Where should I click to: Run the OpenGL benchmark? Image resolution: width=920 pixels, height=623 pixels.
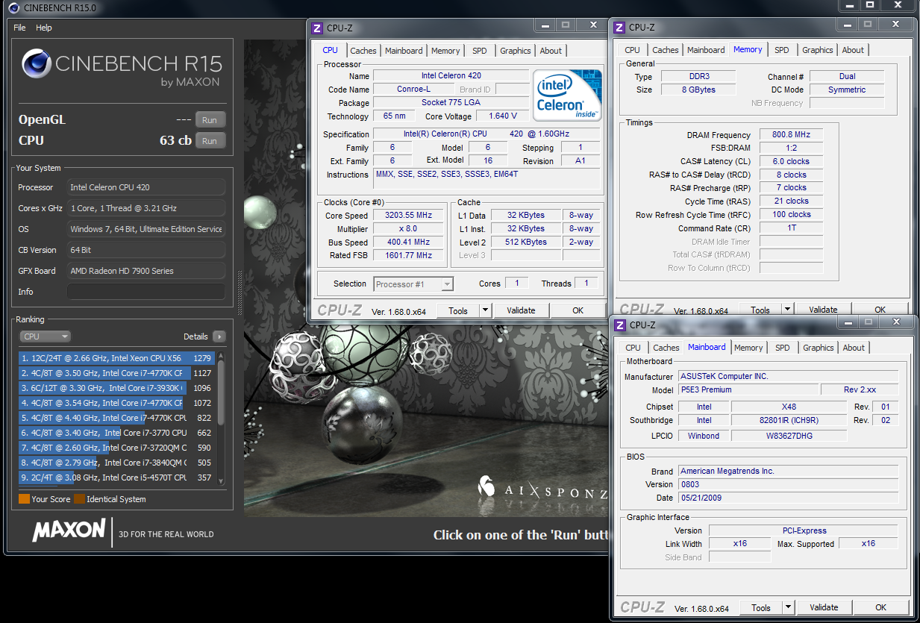[x=210, y=119]
